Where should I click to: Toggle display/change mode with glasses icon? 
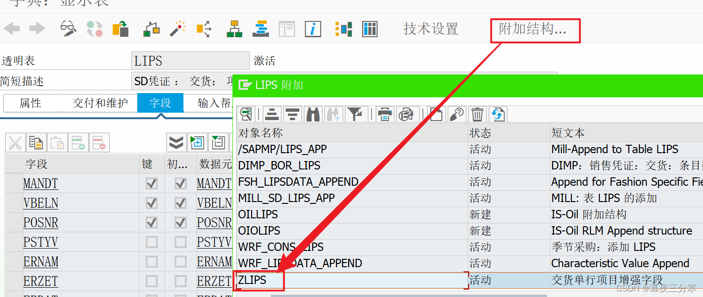pyautogui.click(x=67, y=28)
